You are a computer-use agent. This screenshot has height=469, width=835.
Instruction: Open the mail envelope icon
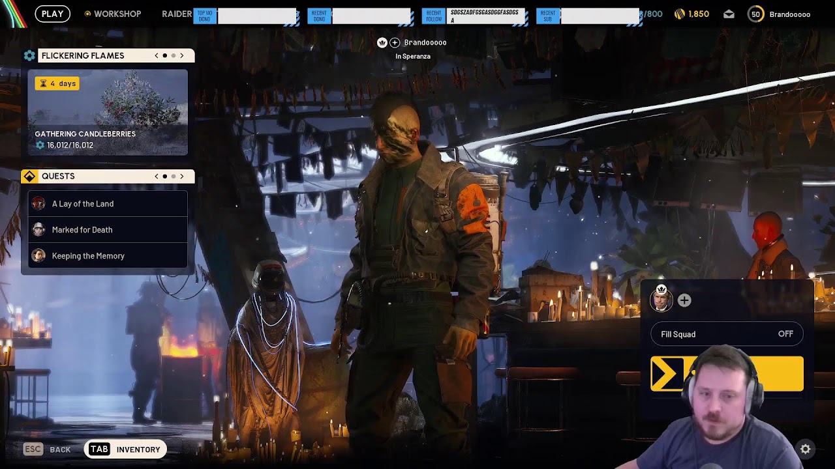[x=729, y=14]
